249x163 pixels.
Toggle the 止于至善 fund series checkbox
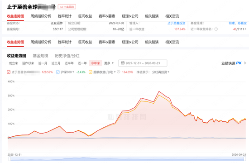[x=9, y=72]
